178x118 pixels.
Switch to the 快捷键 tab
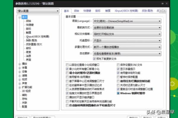(x=87, y=10)
